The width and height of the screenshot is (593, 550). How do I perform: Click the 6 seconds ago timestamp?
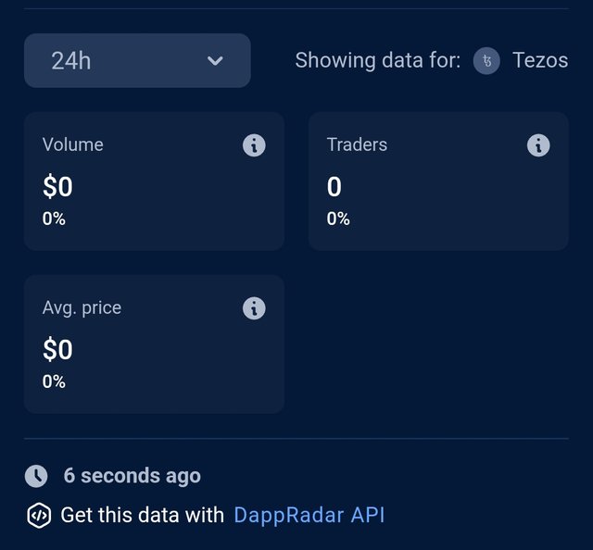pyautogui.click(x=132, y=476)
